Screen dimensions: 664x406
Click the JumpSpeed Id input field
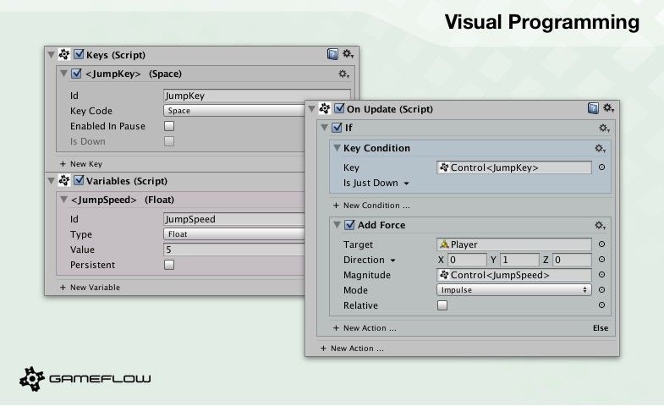coord(234,219)
